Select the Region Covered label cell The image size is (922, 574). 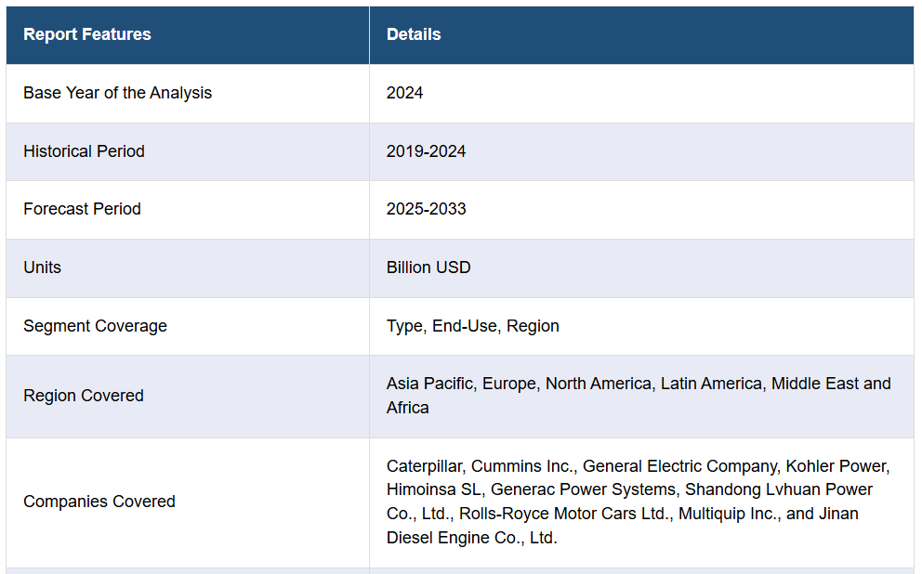click(x=188, y=397)
